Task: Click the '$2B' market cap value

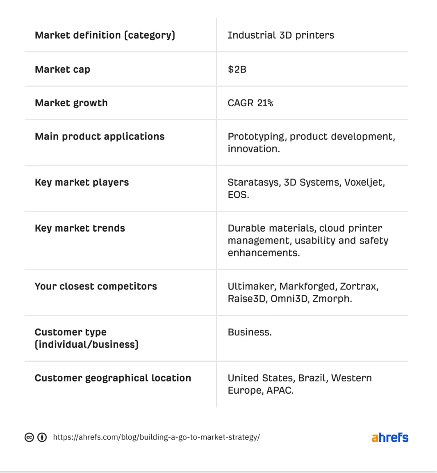Action: tap(237, 69)
